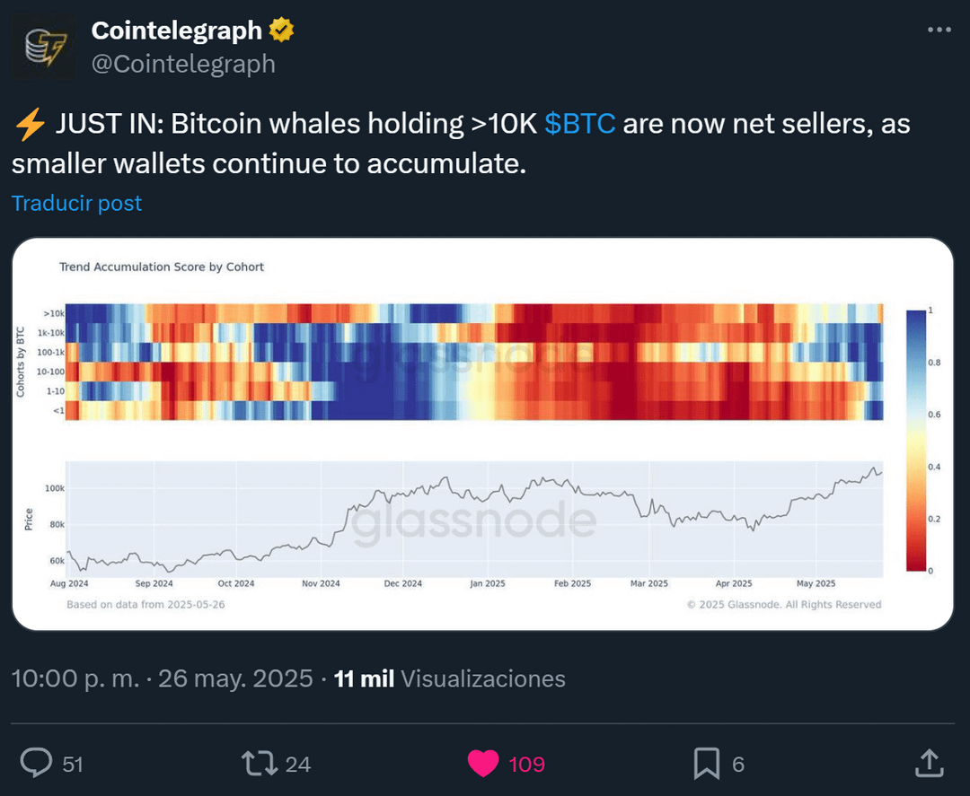Image resolution: width=970 pixels, height=796 pixels.
Task: Click the 11 mil Visualizaciones count
Action: pyautogui.click(x=449, y=678)
